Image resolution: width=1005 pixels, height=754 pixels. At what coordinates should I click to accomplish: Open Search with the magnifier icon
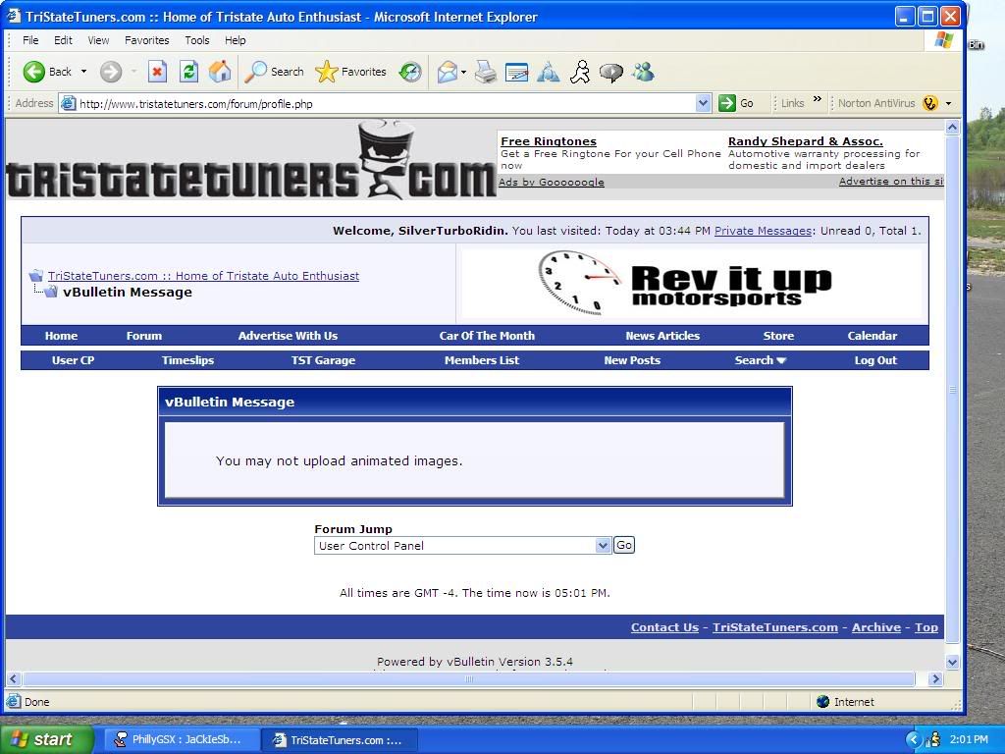click(256, 72)
